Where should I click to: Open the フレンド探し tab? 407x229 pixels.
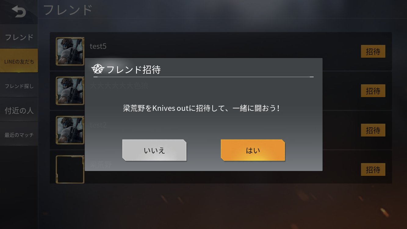pyautogui.click(x=19, y=86)
